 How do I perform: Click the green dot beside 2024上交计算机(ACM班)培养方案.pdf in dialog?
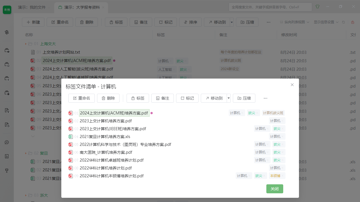152,113
